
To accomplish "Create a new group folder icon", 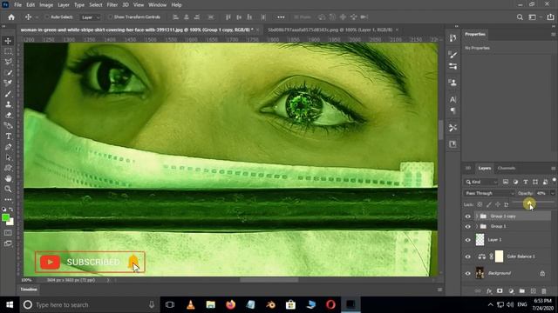I will point(522,291).
